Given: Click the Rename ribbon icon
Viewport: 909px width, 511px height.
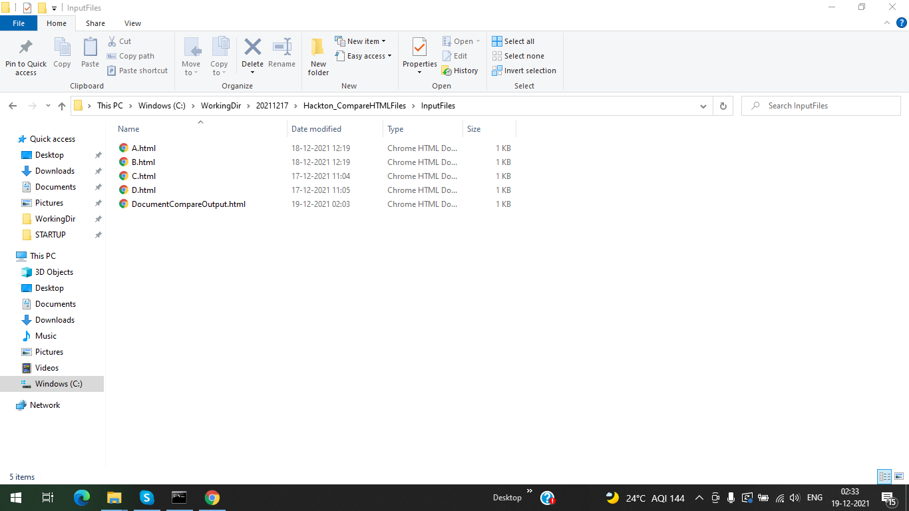Looking at the screenshot, I should [281, 47].
